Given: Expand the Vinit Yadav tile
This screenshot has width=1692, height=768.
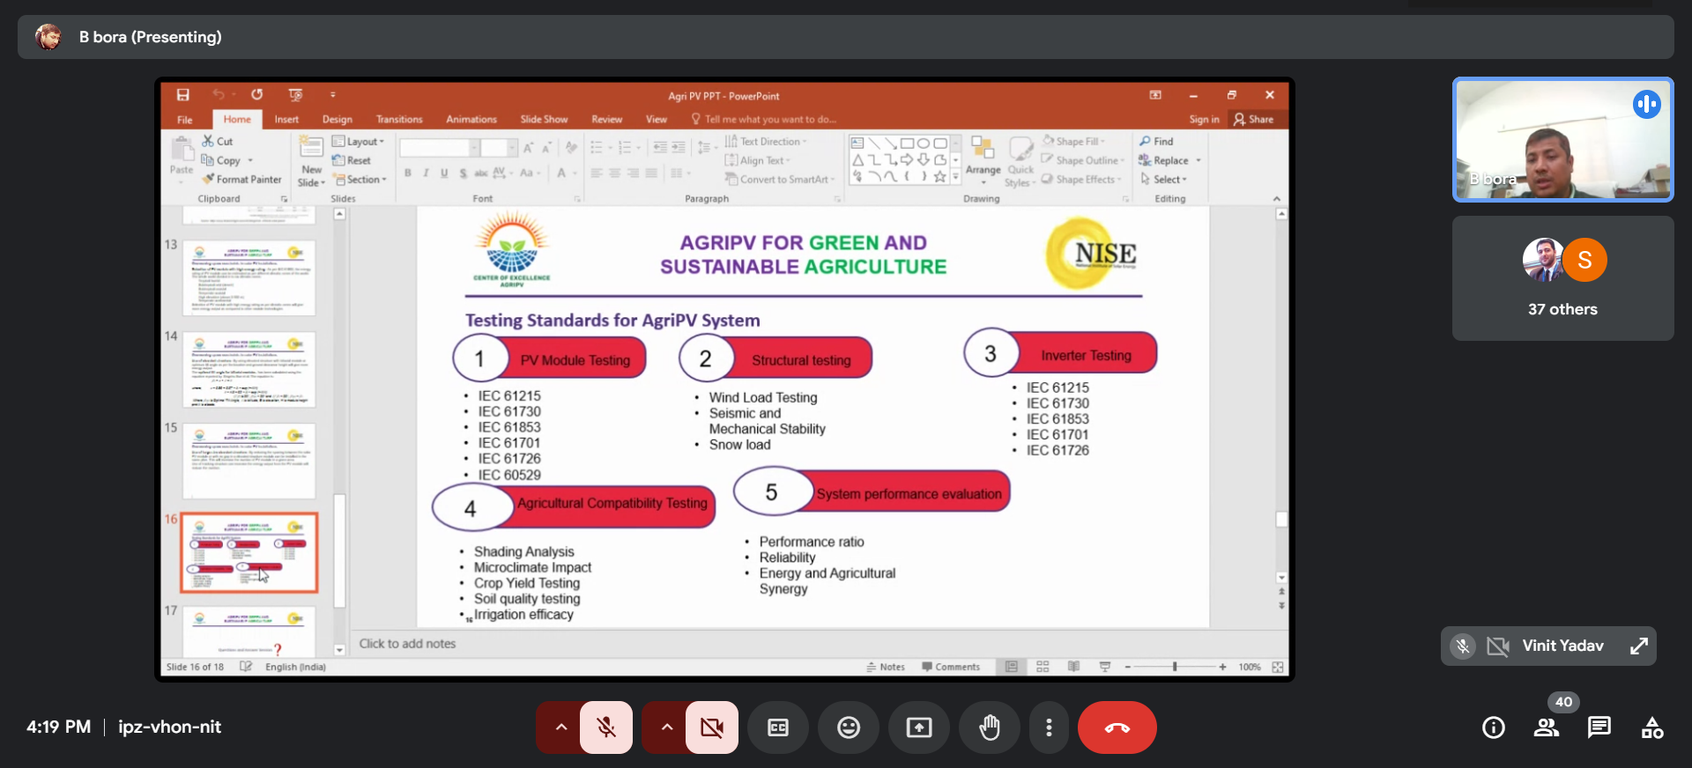Looking at the screenshot, I should tap(1639, 646).
